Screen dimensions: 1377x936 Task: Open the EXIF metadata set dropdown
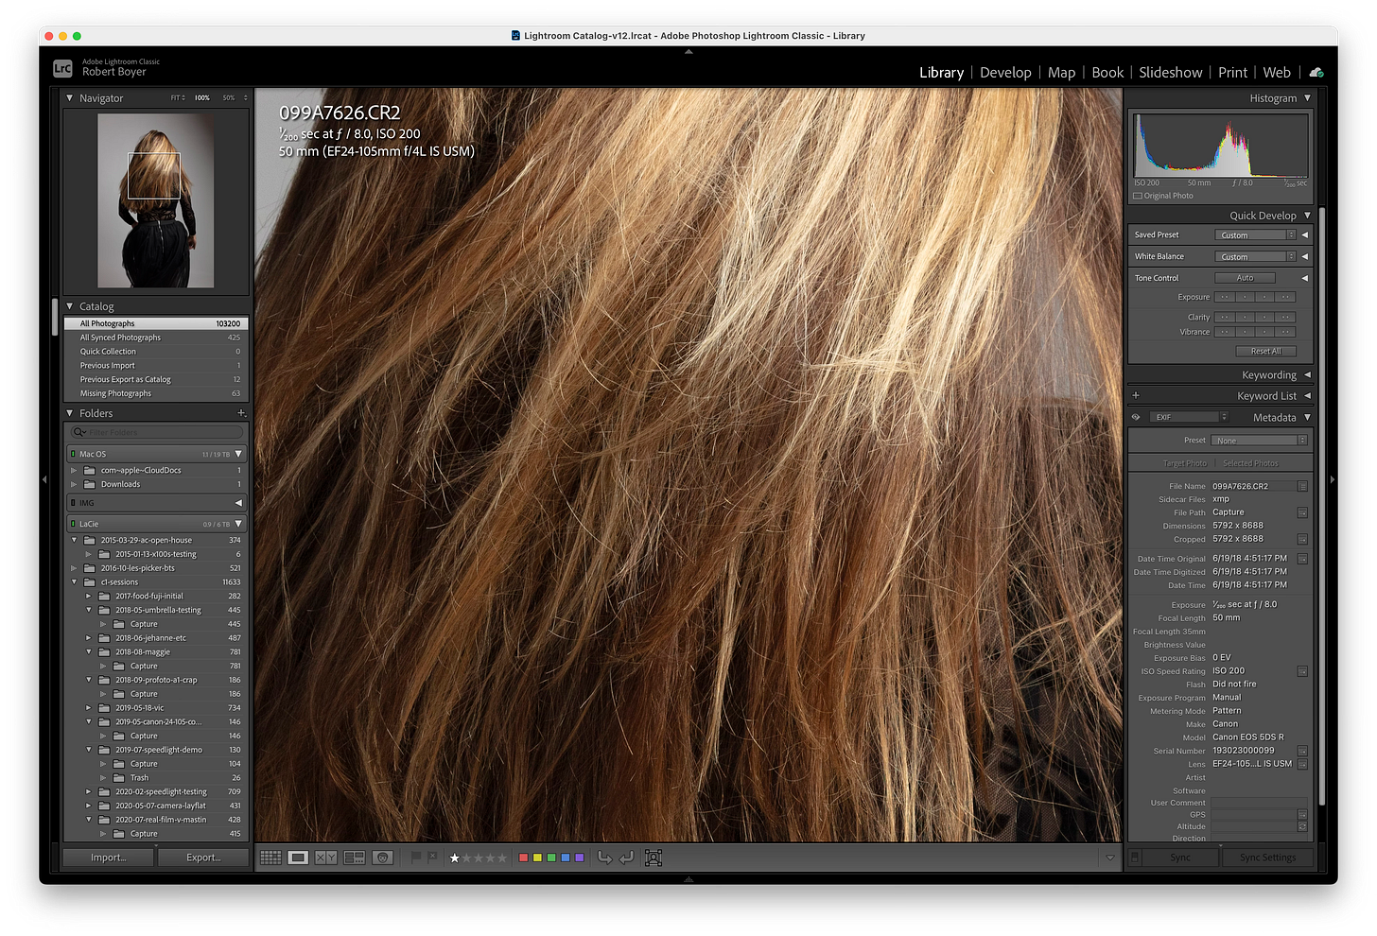click(1188, 417)
